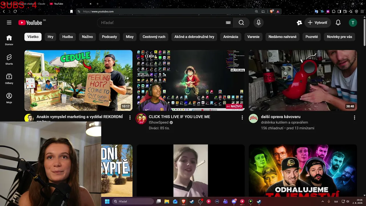Image resolution: width=366 pixels, height=206 pixels.
Task: Visit the IShowSpeed channel name link
Action: tap(159, 122)
